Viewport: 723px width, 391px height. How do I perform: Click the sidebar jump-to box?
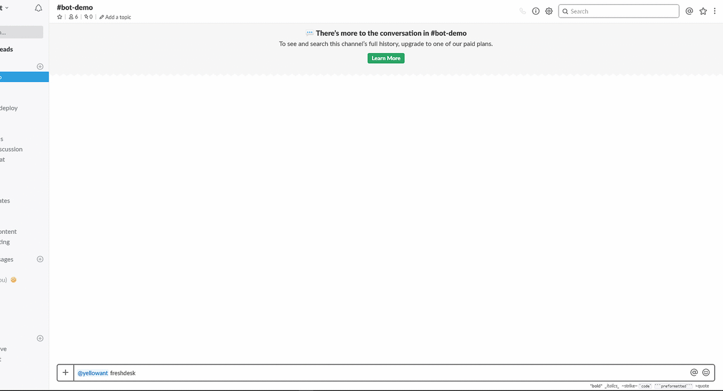21,32
